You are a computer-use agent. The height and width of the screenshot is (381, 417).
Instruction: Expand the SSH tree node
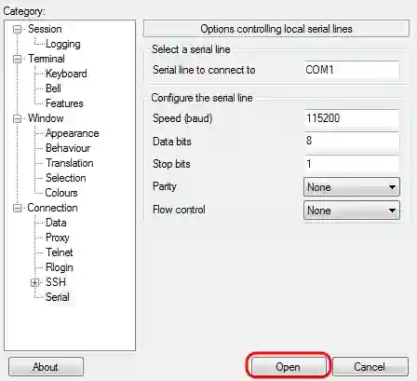pos(34,282)
